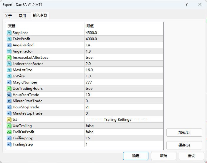Click the StopLoss double-type icon
This screenshot has height=163, width=207.
point(9,33)
